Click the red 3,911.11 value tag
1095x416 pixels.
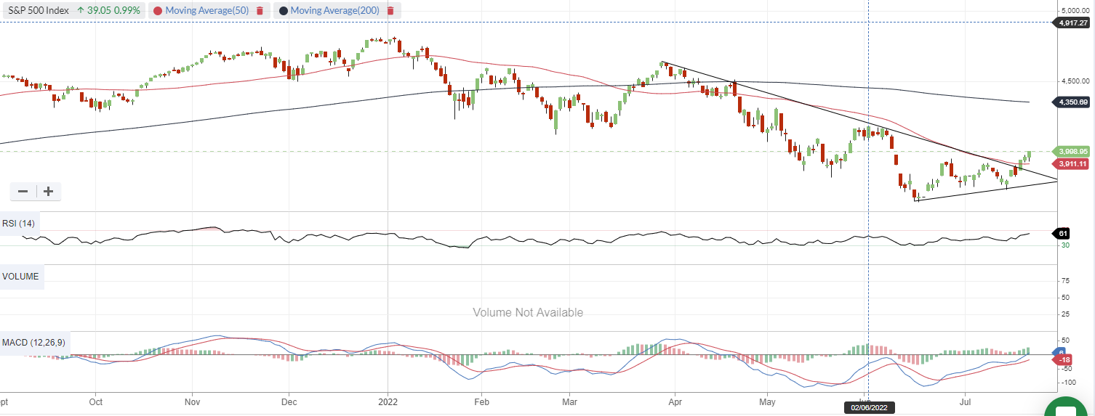click(1072, 164)
